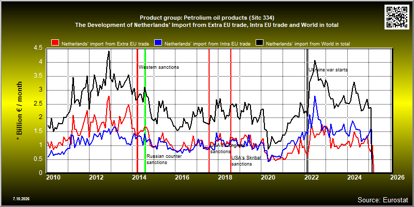Click the red USA's Skribal sanctions vertical line
The image size is (414, 207).
(231, 111)
